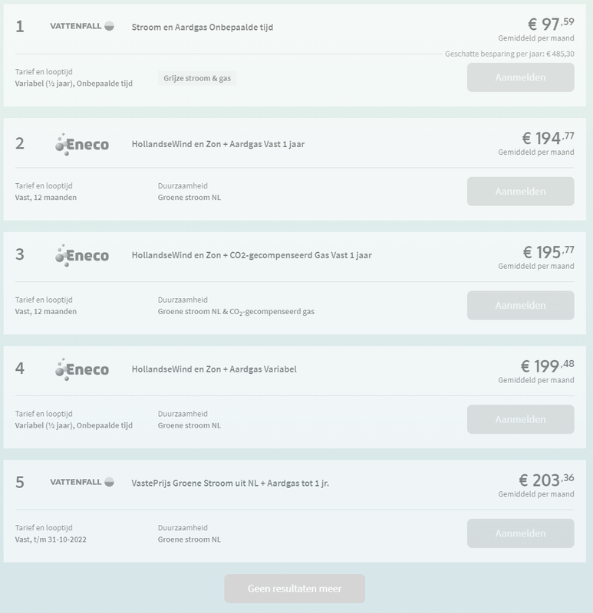Viewport: 593px width, 613px height.
Task: Click the Eneco logo in result 2
Action: (x=82, y=144)
